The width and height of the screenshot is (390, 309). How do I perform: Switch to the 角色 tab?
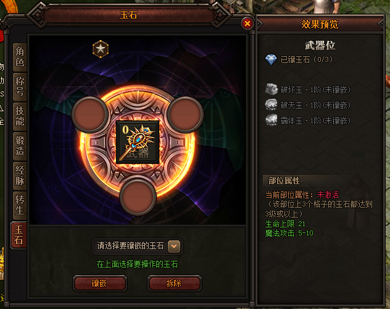[20, 57]
